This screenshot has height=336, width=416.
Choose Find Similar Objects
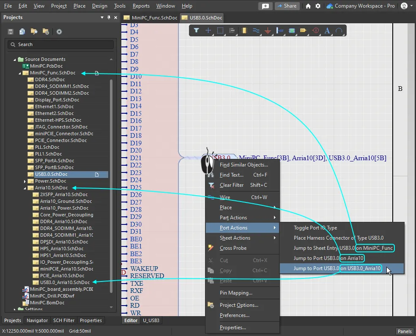[243, 165]
